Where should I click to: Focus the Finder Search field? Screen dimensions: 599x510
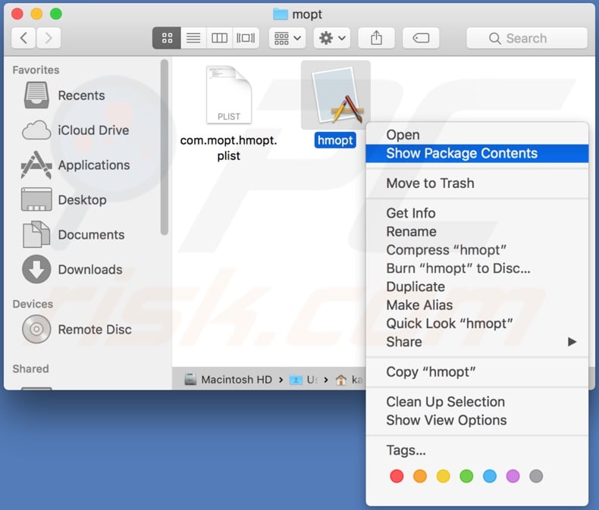point(527,38)
